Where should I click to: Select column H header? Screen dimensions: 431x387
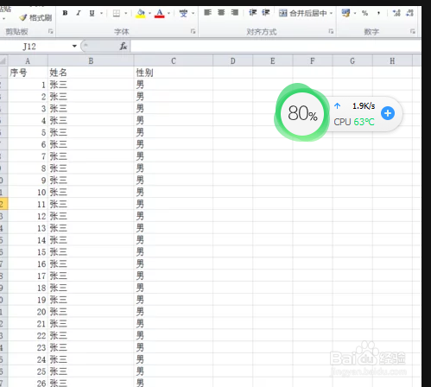392,61
